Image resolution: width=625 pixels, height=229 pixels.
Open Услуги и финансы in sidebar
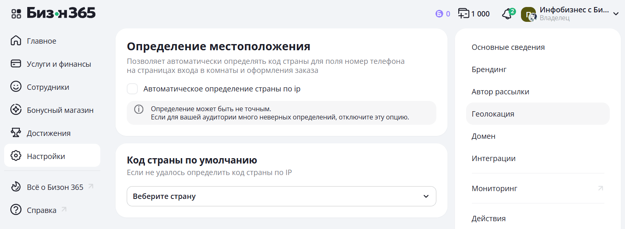[x=59, y=64]
